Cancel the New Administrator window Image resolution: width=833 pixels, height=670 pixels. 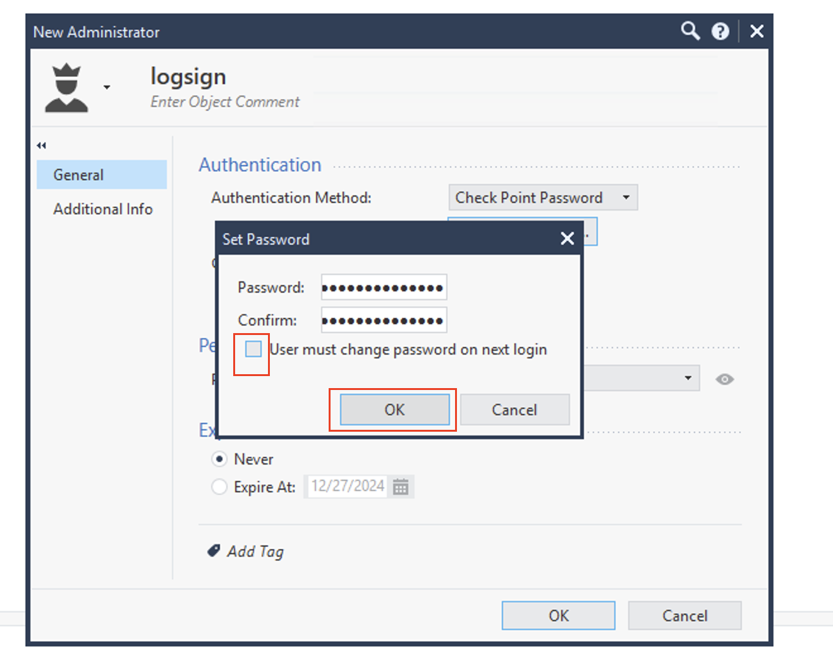[684, 616]
